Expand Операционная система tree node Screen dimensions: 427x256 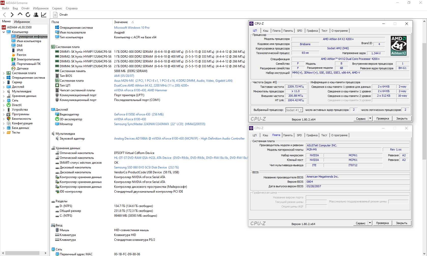(4, 78)
